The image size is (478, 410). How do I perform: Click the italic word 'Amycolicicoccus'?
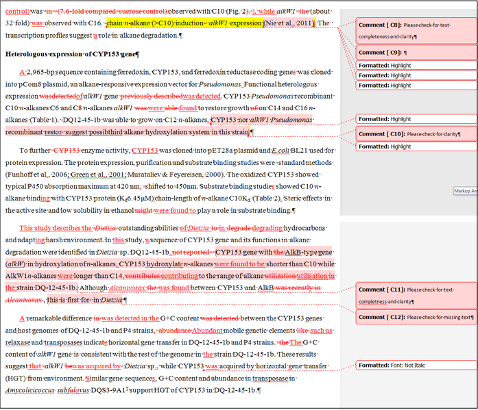30,390
